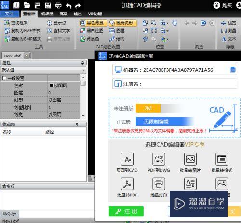Click the 注册码 input field

click(x=174, y=84)
